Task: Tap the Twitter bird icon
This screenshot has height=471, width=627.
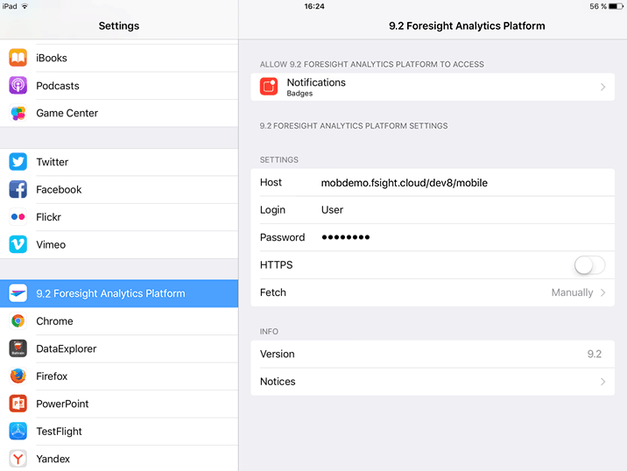Action: coord(18,162)
